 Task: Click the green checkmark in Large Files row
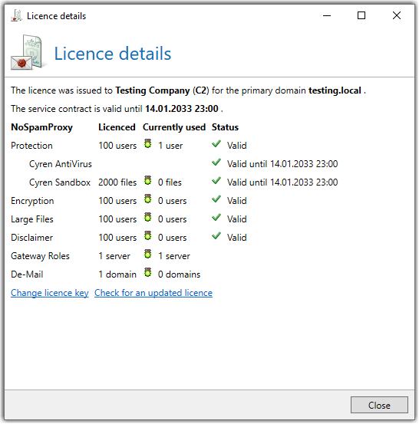tap(216, 218)
